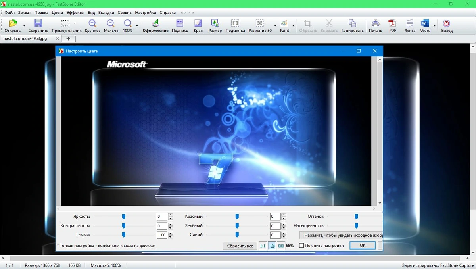Click the Гамма 1.00 input field
This screenshot has width=476, height=269.
(162, 235)
